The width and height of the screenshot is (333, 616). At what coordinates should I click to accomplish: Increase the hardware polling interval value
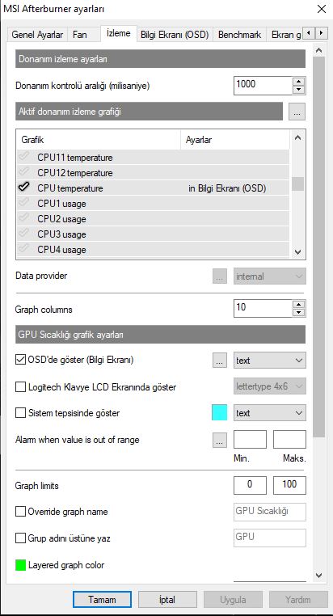pos(299,82)
